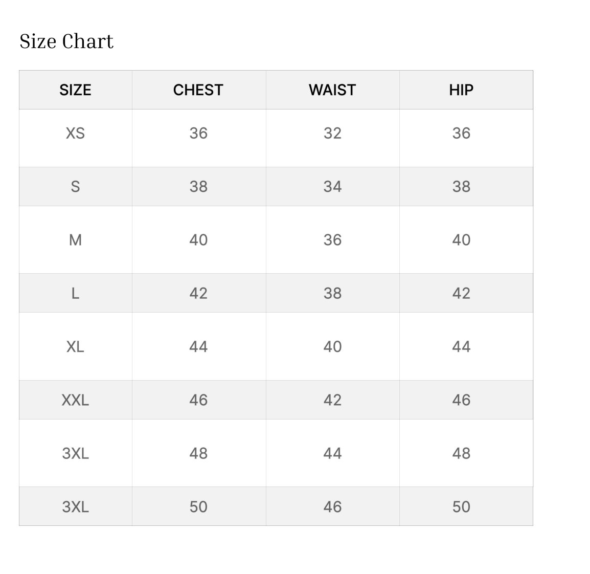Click the XXL size row label
Screen dimensions: 590x574
[x=75, y=400]
